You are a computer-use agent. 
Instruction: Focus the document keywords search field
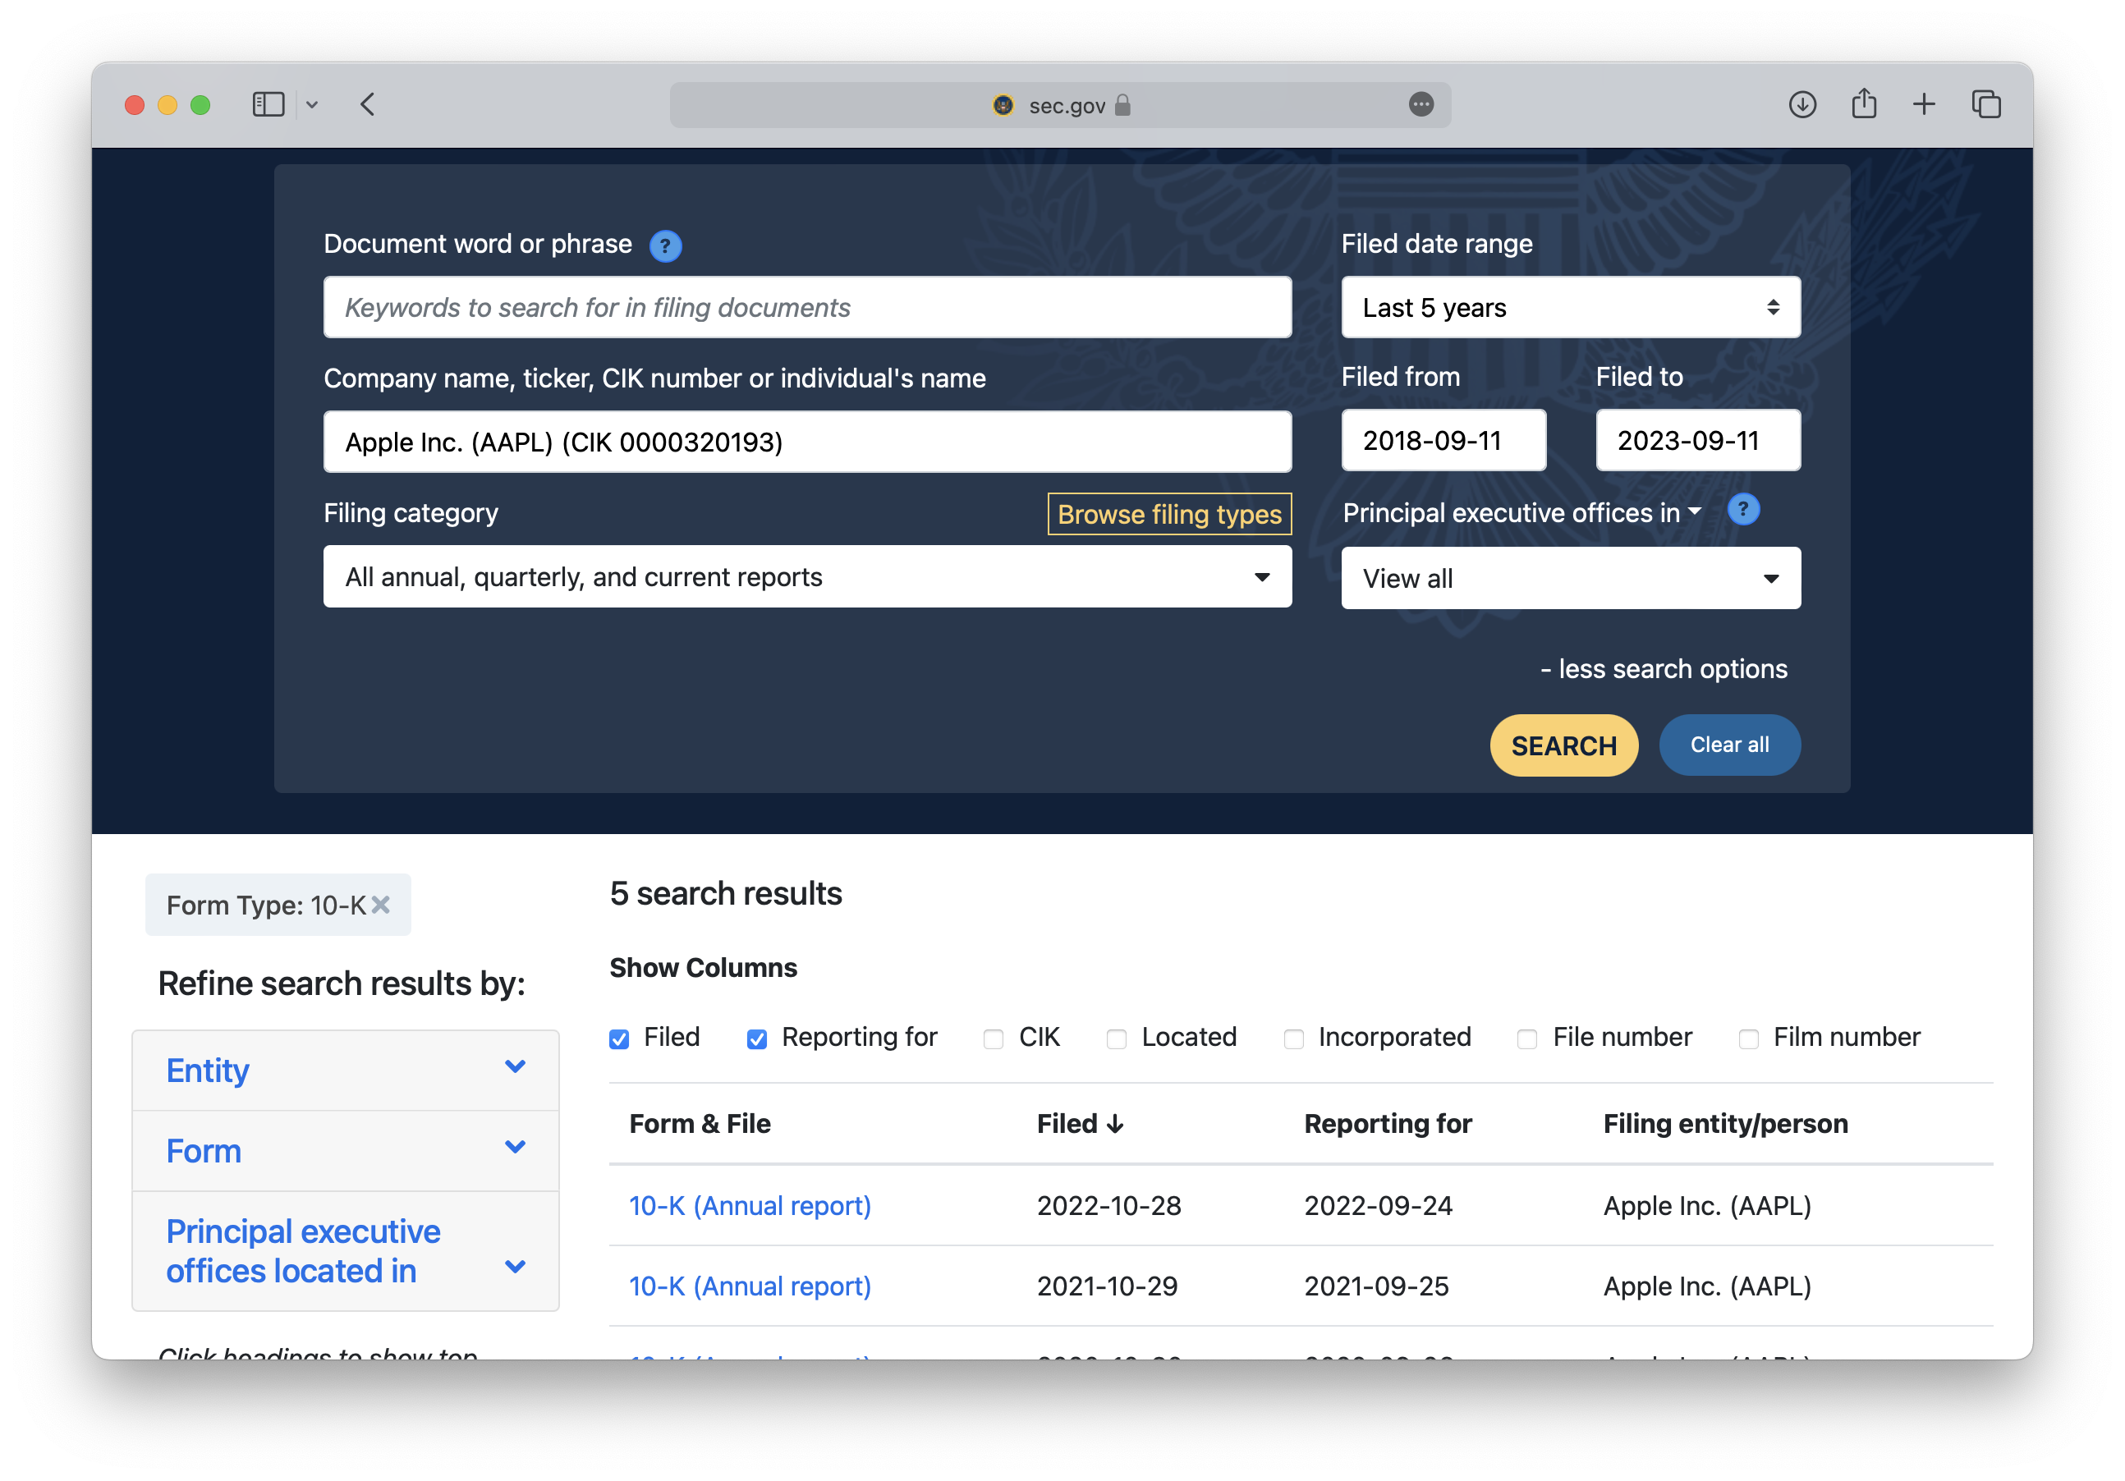pyautogui.click(x=807, y=307)
